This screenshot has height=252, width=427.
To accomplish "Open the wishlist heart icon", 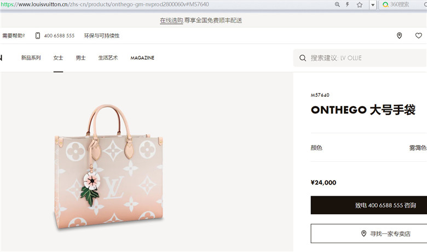I will coord(419,36).
